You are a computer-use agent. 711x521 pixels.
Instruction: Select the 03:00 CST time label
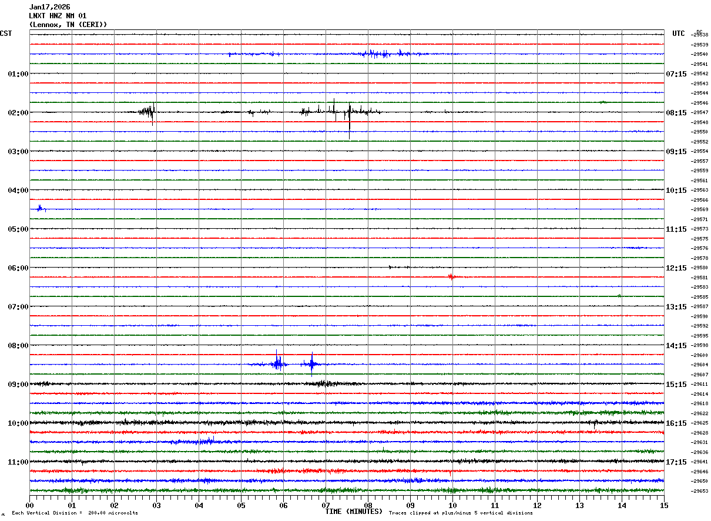pyautogui.click(x=18, y=152)
